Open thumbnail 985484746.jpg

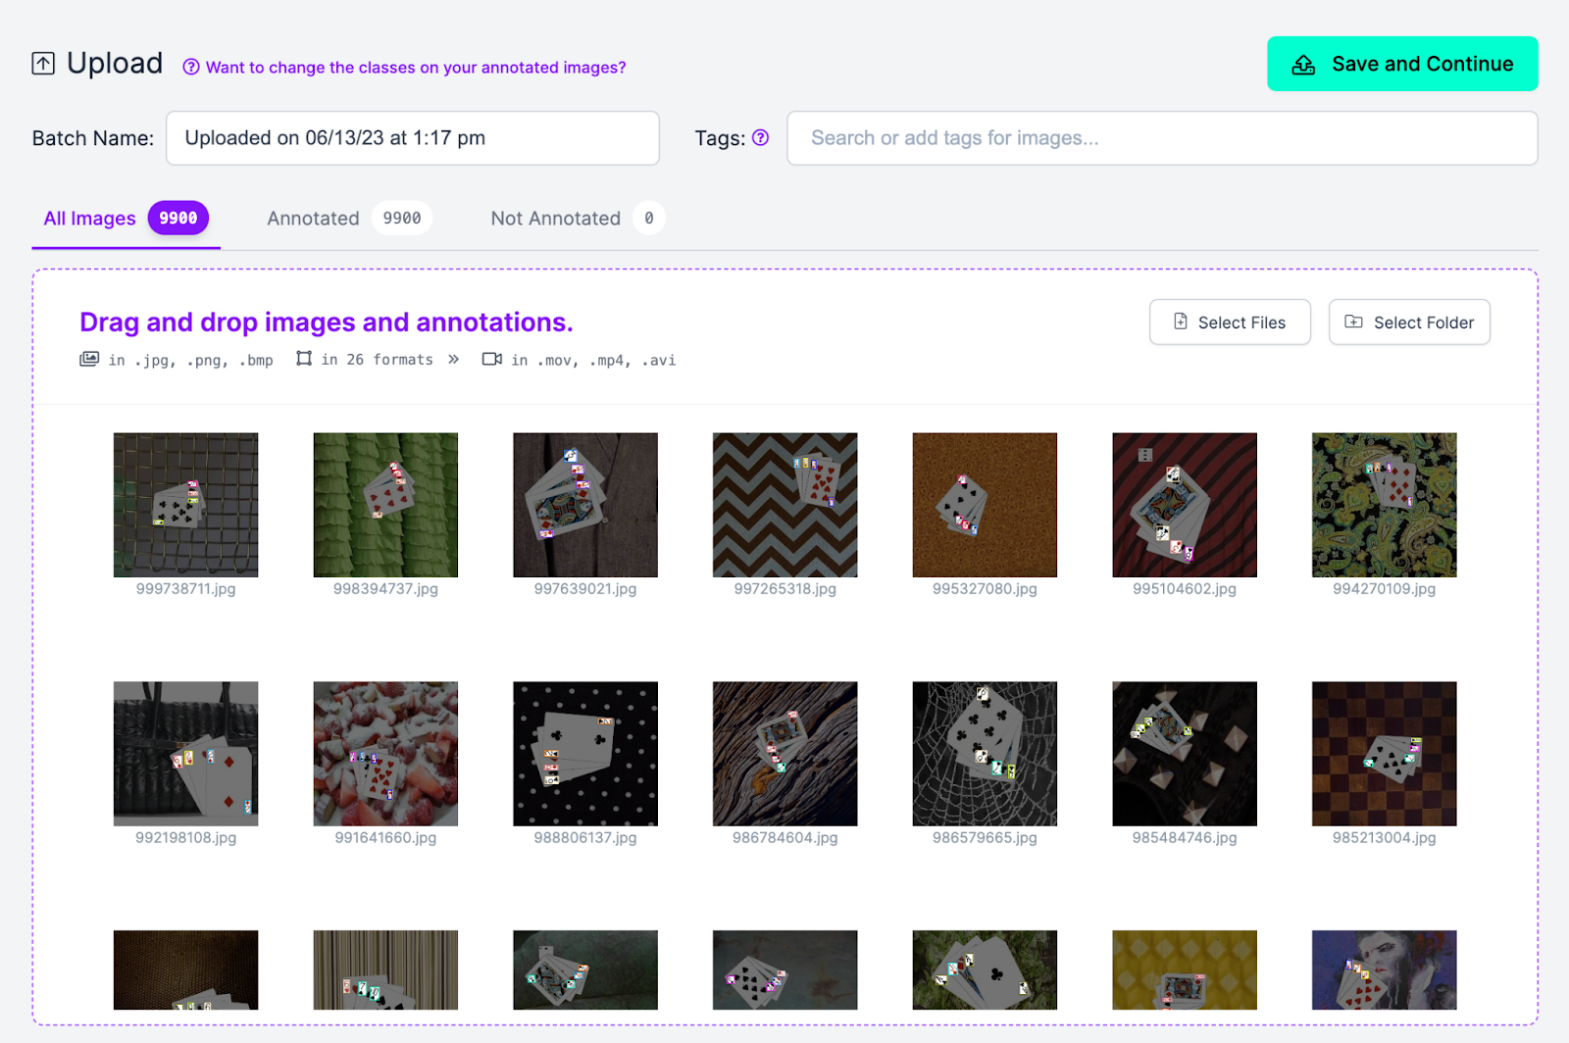pyautogui.click(x=1185, y=754)
